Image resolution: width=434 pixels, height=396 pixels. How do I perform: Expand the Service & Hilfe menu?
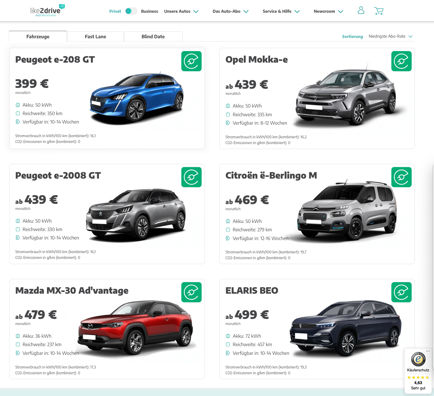point(281,11)
